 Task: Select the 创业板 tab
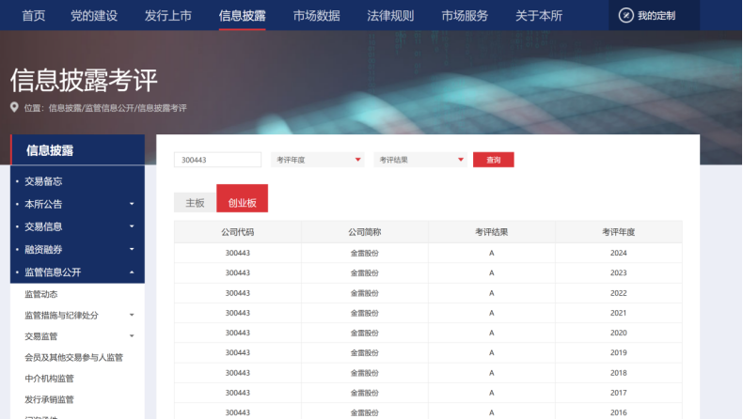pyautogui.click(x=242, y=202)
